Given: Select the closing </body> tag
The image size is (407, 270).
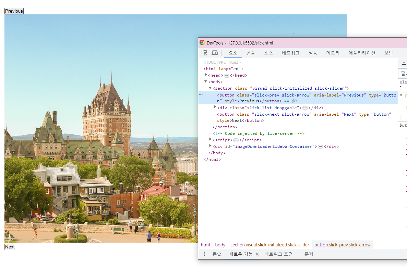Looking at the screenshot, I should [216, 153].
